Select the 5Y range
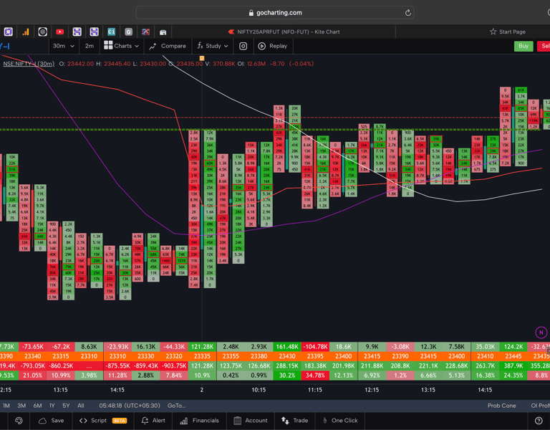 [x=66, y=406]
